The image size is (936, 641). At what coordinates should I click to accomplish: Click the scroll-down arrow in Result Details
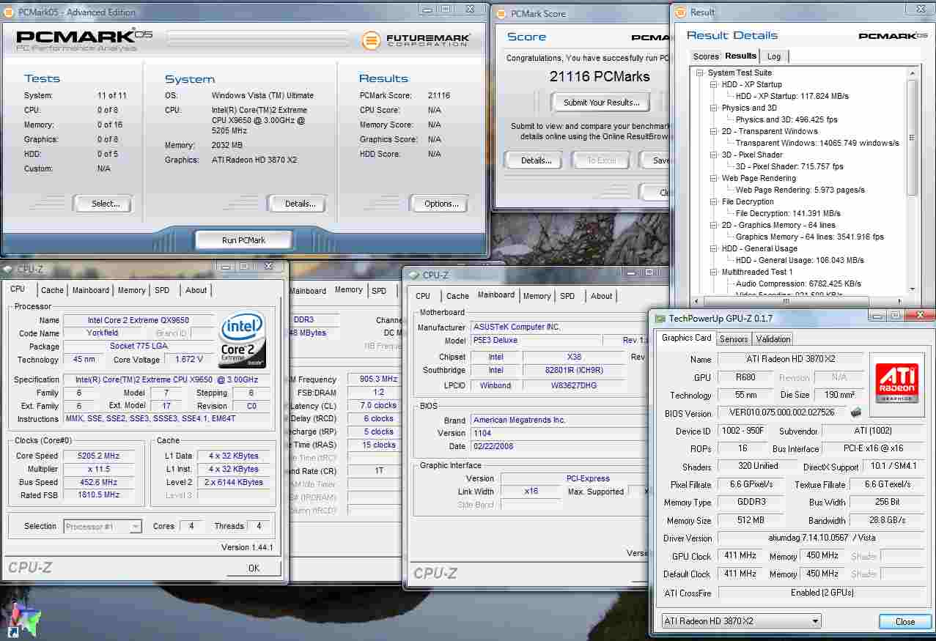pyautogui.click(x=913, y=290)
